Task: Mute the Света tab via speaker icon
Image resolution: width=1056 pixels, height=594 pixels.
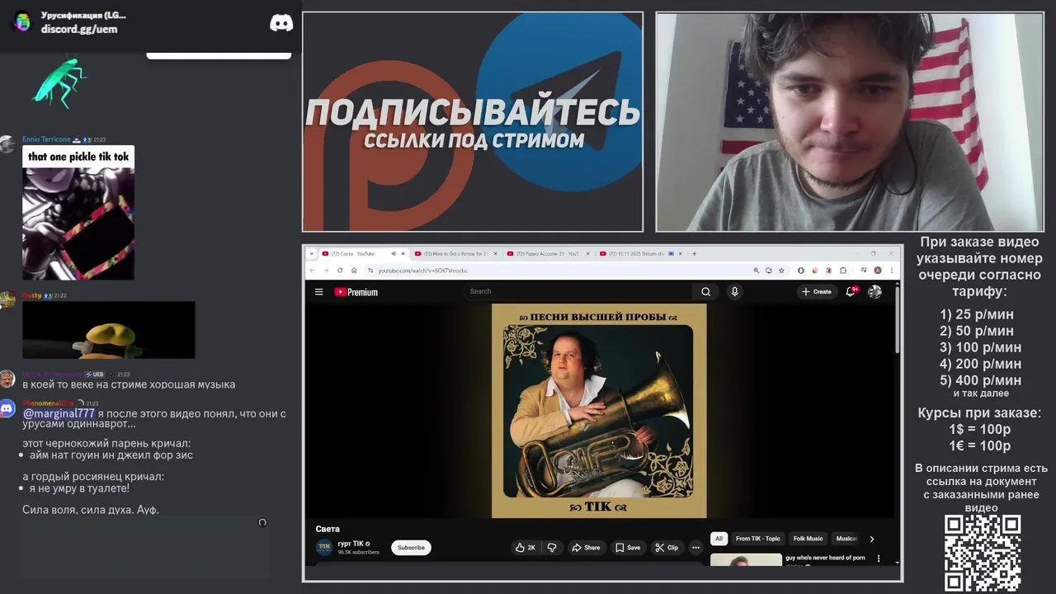Action: 394,253
